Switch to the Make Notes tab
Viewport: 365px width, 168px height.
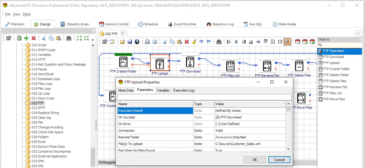284,24
